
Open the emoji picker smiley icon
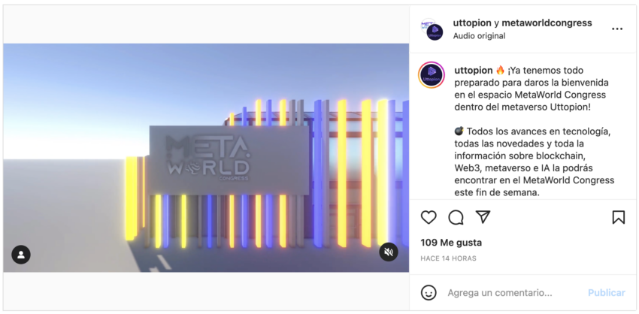coord(429,293)
